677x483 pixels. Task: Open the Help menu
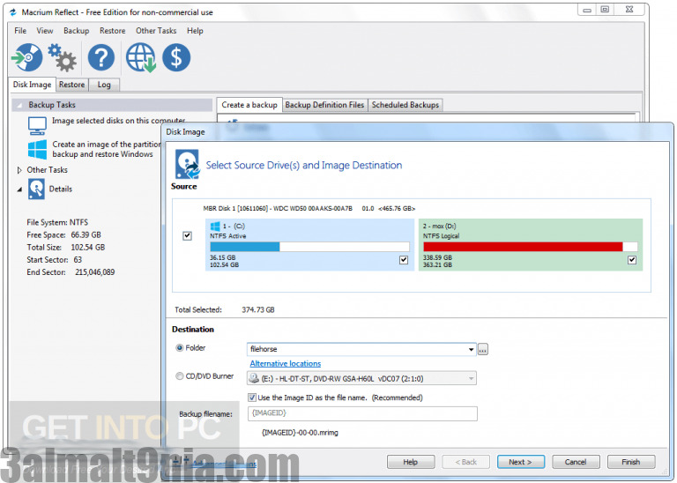coord(195,31)
